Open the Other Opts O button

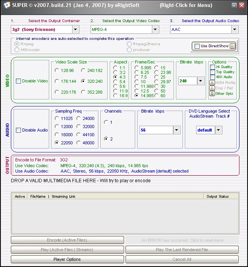point(212,94)
